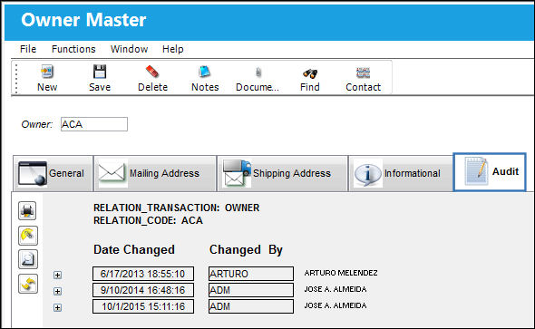Click the ADM field in the 10/1/2015 row
The height and width of the screenshot is (329, 535).
click(251, 306)
